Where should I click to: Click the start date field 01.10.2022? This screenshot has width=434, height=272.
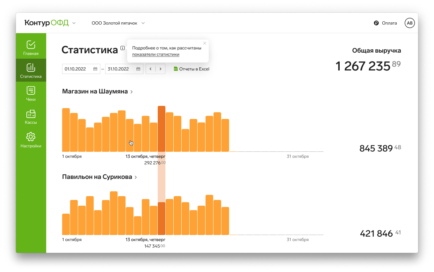coord(81,69)
